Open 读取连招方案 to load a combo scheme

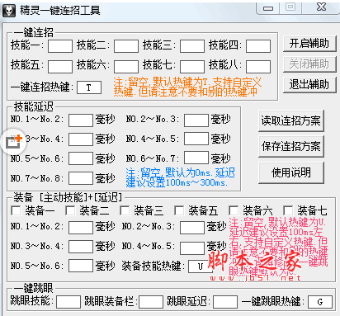[x=291, y=120]
